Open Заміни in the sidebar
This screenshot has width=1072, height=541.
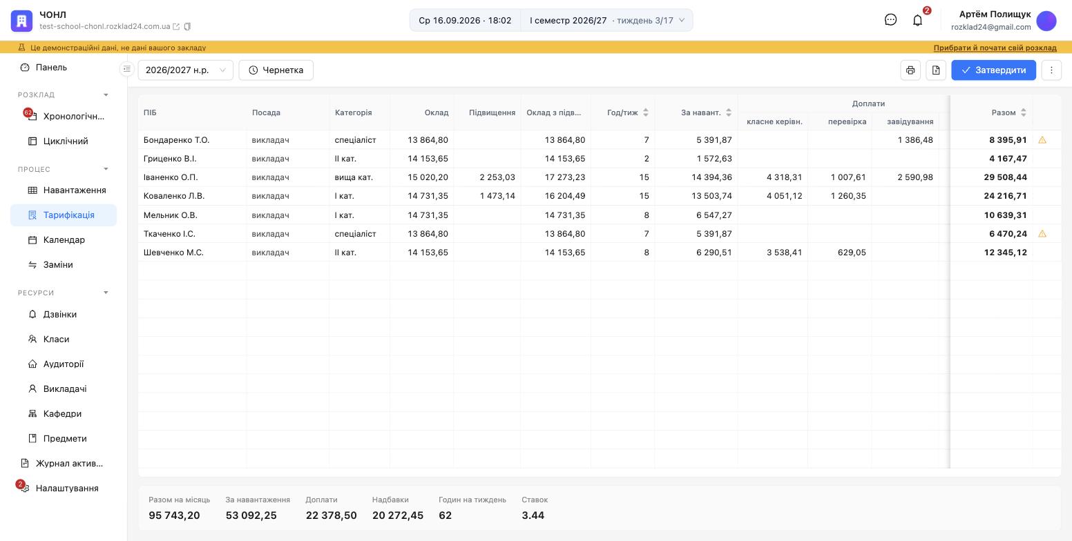[x=64, y=265]
